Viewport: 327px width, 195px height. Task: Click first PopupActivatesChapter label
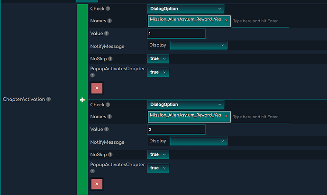point(118,69)
